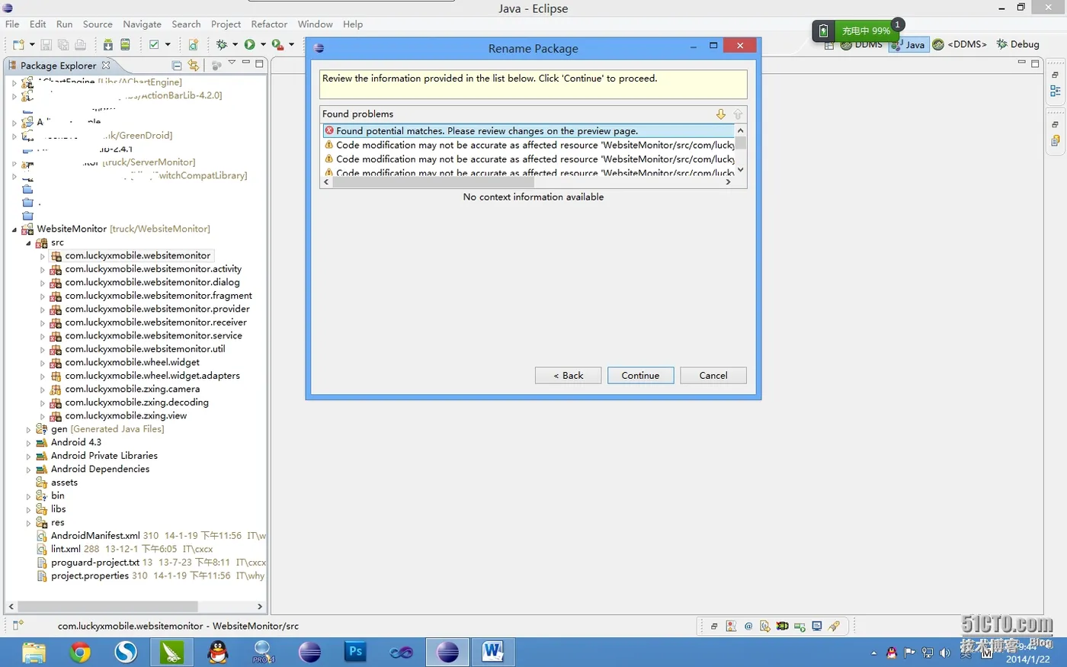Collapse the WebsiteMonitor project node
1067x667 pixels.
coord(14,229)
